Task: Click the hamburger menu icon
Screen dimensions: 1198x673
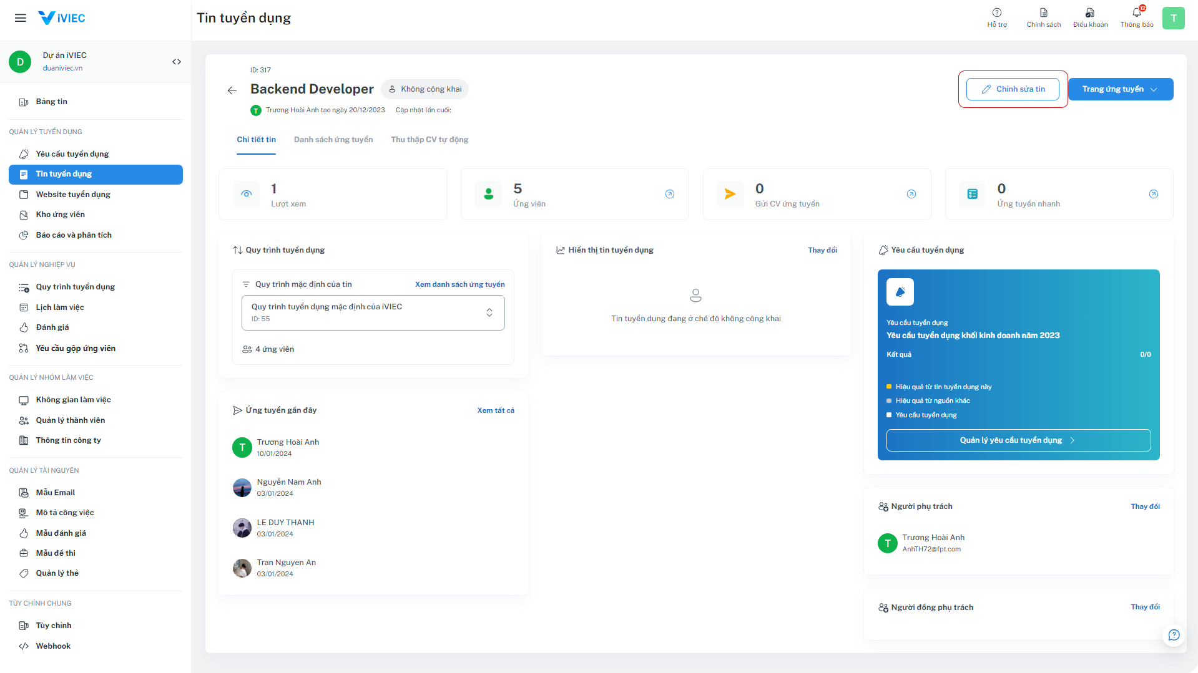Action: pyautogui.click(x=21, y=18)
